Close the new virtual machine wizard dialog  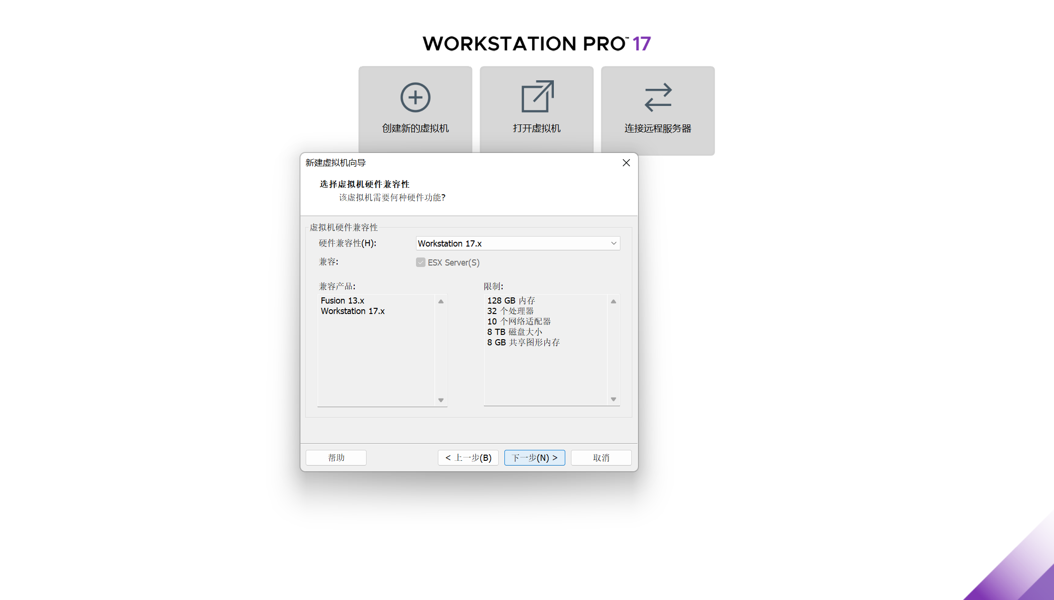click(626, 163)
